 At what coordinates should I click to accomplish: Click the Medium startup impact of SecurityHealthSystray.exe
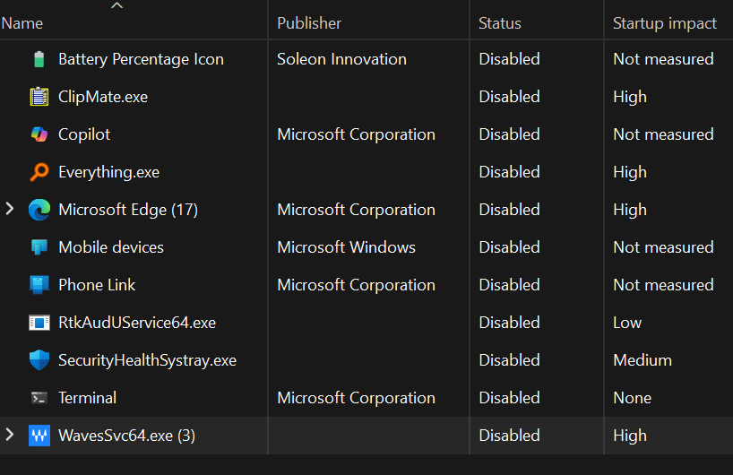click(x=642, y=360)
